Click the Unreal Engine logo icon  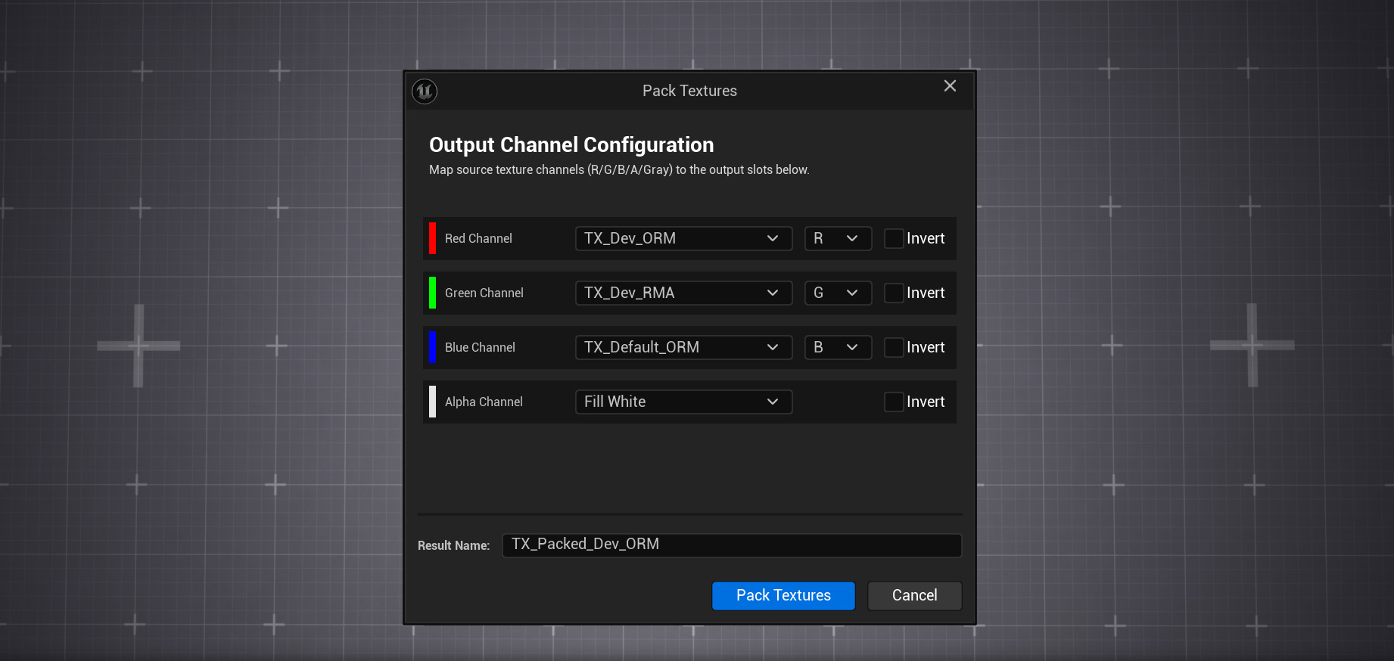coord(425,92)
